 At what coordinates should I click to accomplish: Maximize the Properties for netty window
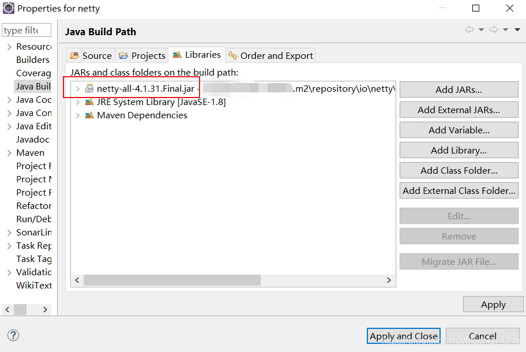[x=476, y=8]
